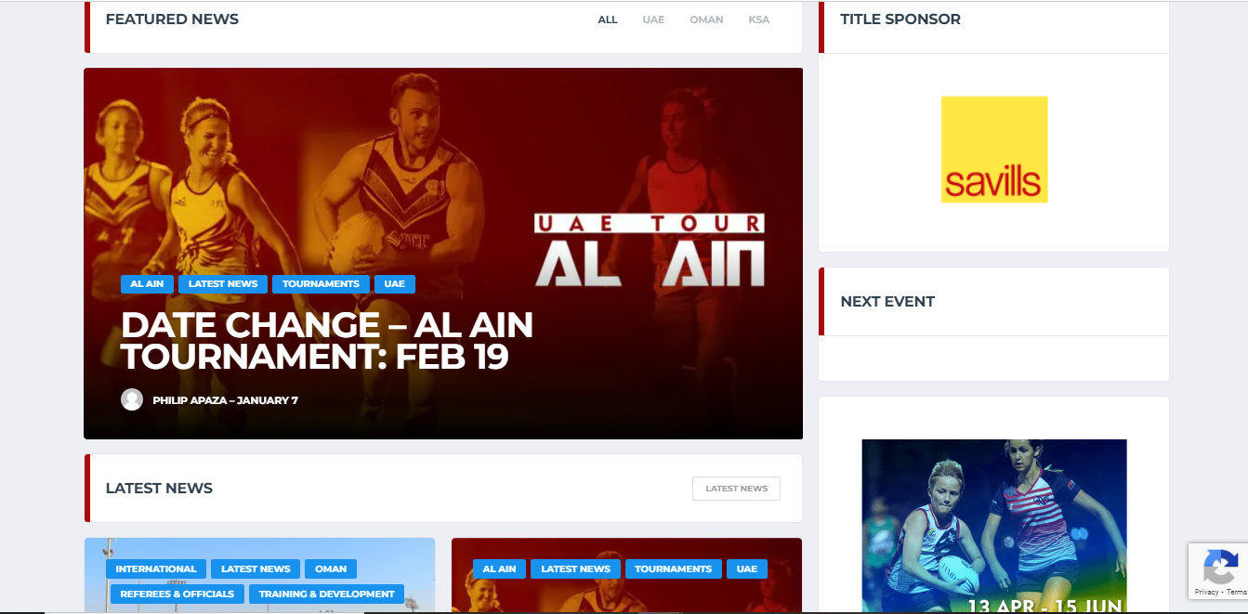Open the TOURNAMENTS tag on second news card

coord(674,569)
